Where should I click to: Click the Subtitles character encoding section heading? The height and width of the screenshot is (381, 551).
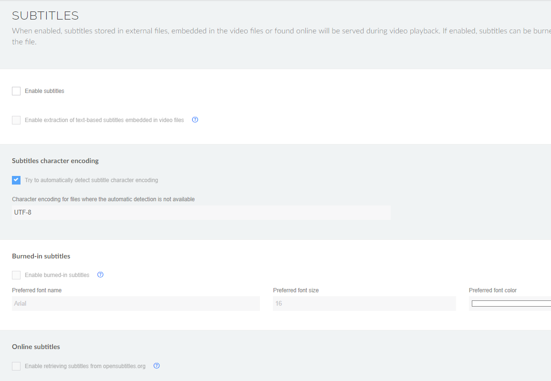click(55, 161)
